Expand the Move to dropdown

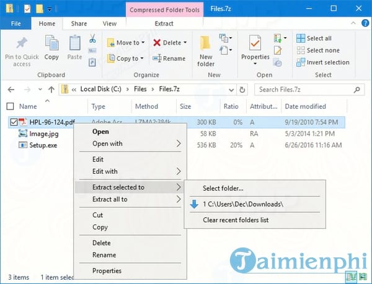[142, 43]
